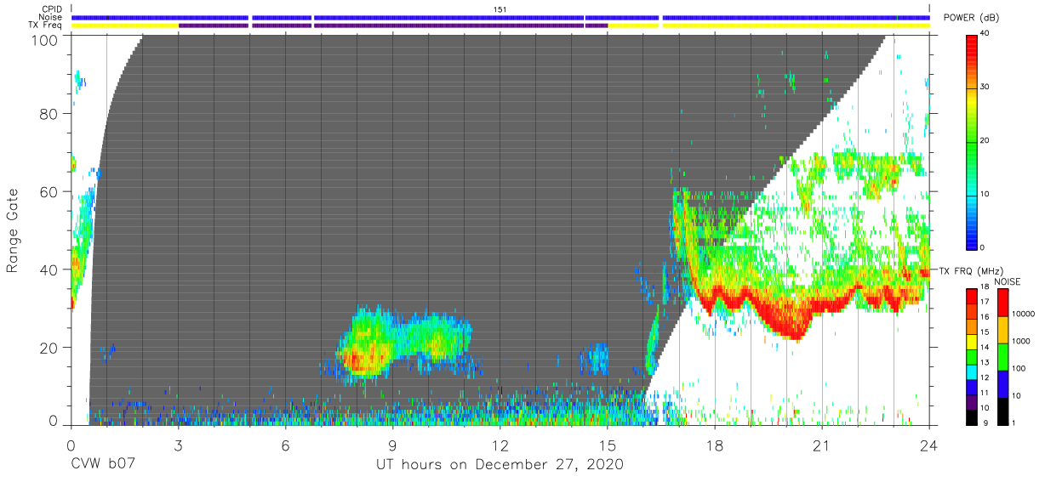Image resolution: width=1045 pixels, height=482 pixels.
Task: Click the green 13-14 MHz swatch
Action: pyautogui.click(x=972, y=356)
